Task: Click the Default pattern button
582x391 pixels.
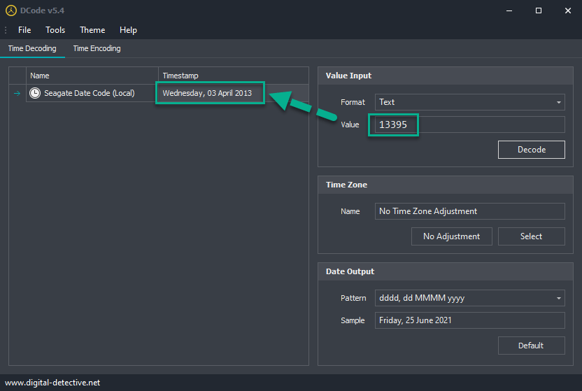Action: click(x=532, y=346)
